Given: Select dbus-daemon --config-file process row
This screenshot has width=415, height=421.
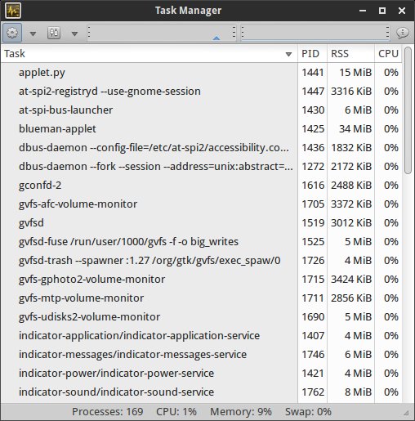Looking at the screenshot, I should tap(202, 148).
